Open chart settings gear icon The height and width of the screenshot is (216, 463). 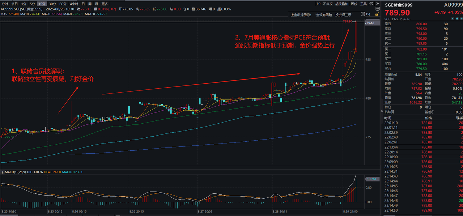point(370,4)
